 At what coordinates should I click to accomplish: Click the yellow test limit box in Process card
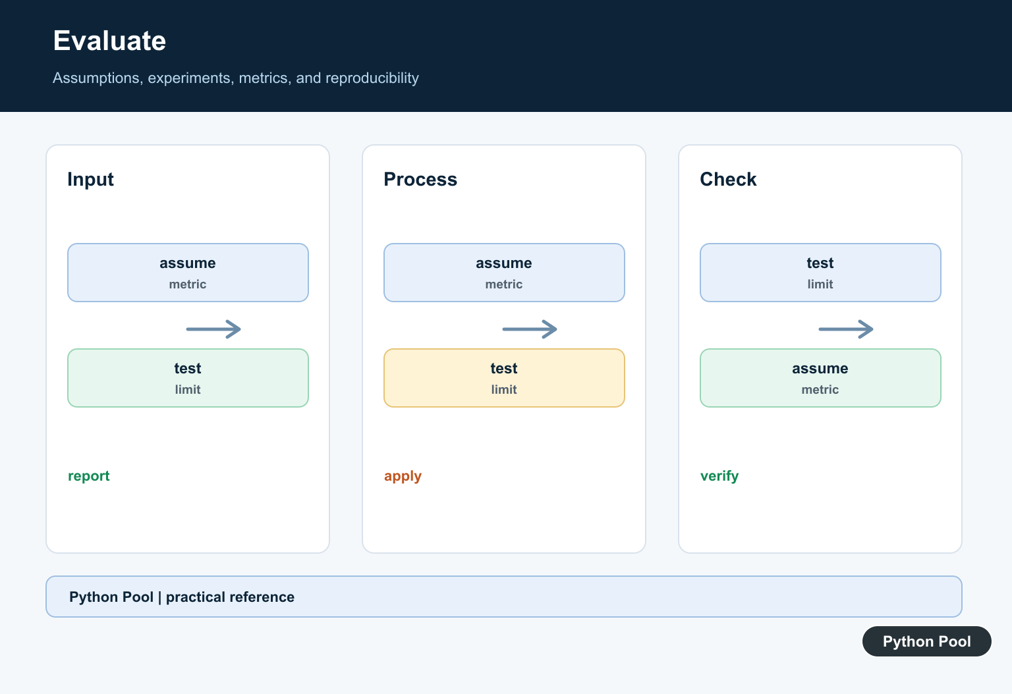click(504, 378)
